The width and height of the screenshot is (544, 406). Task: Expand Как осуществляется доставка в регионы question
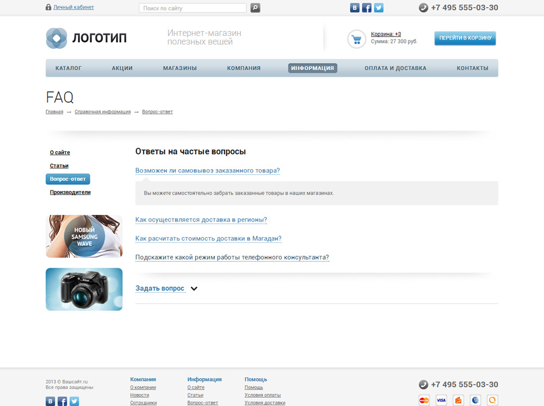(x=201, y=220)
